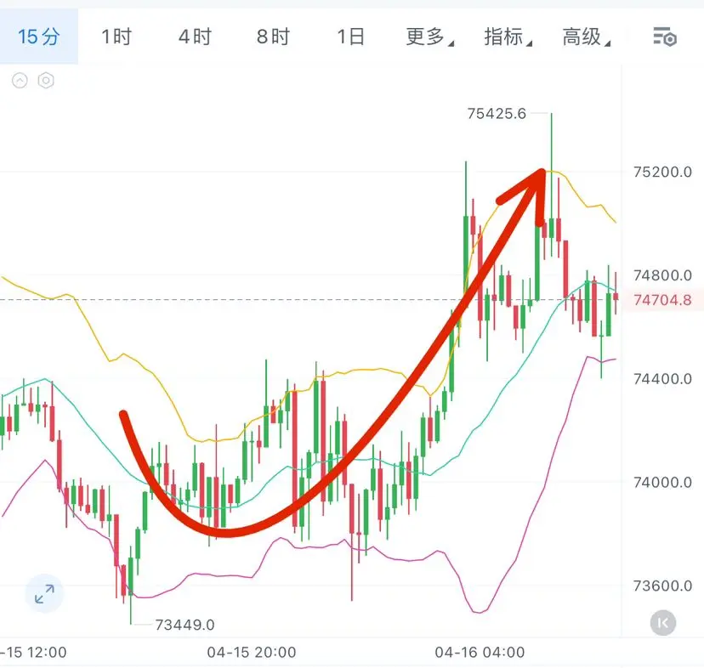Open indicator settings hexagon icon
Screen dimensions: 704x668
46,81
